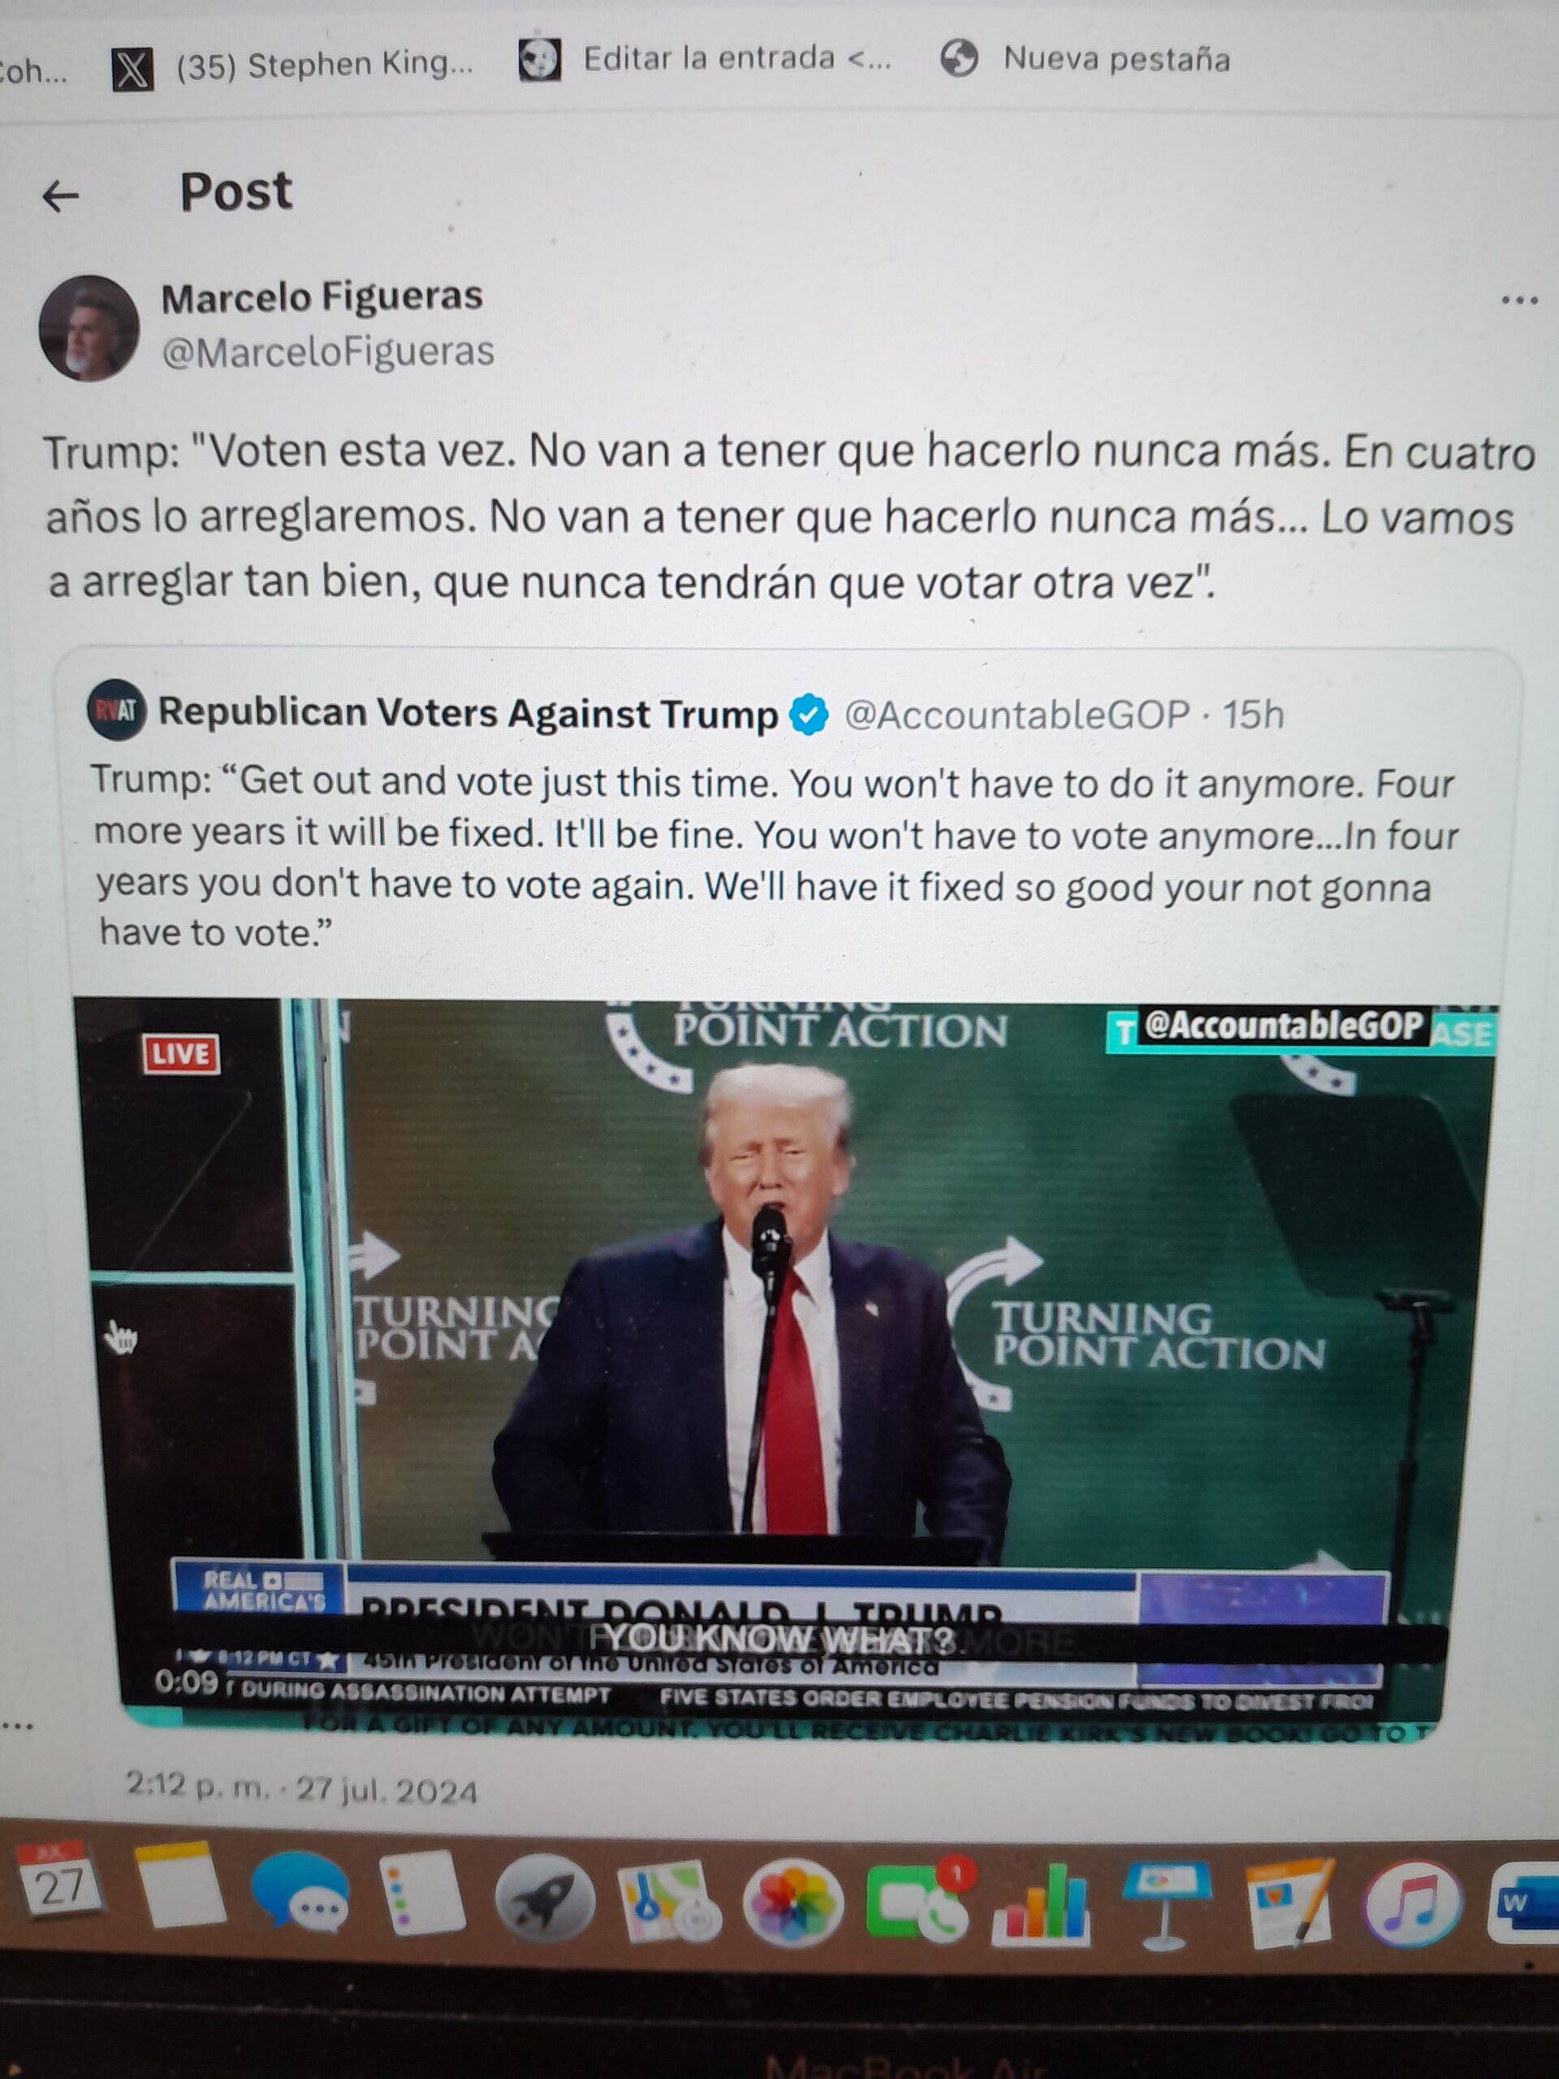Open Photos app in the dock
Screen dimensions: 1559x2079
point(792,1901)
